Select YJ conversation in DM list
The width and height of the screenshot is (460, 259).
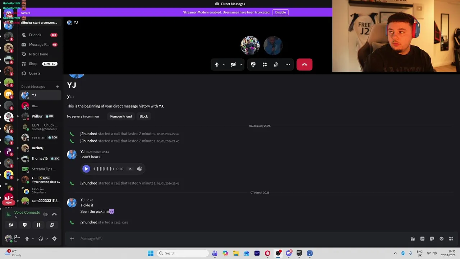(x=40, y=95)
